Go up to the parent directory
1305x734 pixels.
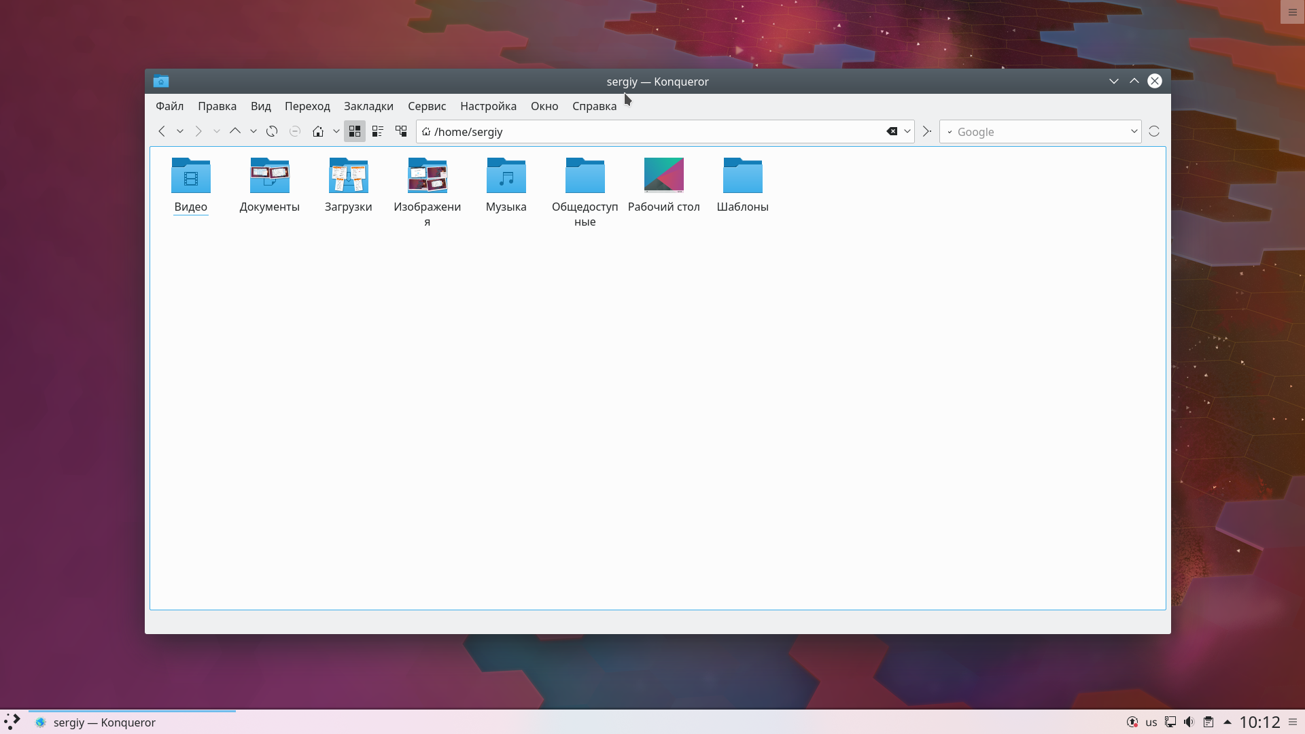pos(235,131)
